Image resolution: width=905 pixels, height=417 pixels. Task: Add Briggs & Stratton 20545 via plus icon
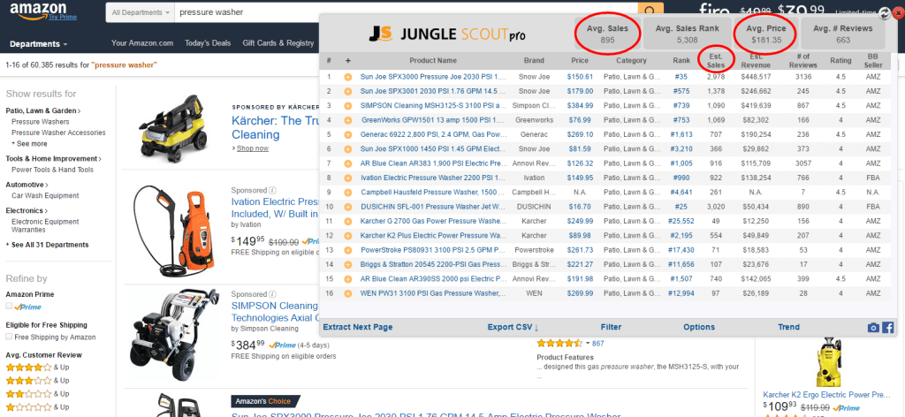click(347, 264)
